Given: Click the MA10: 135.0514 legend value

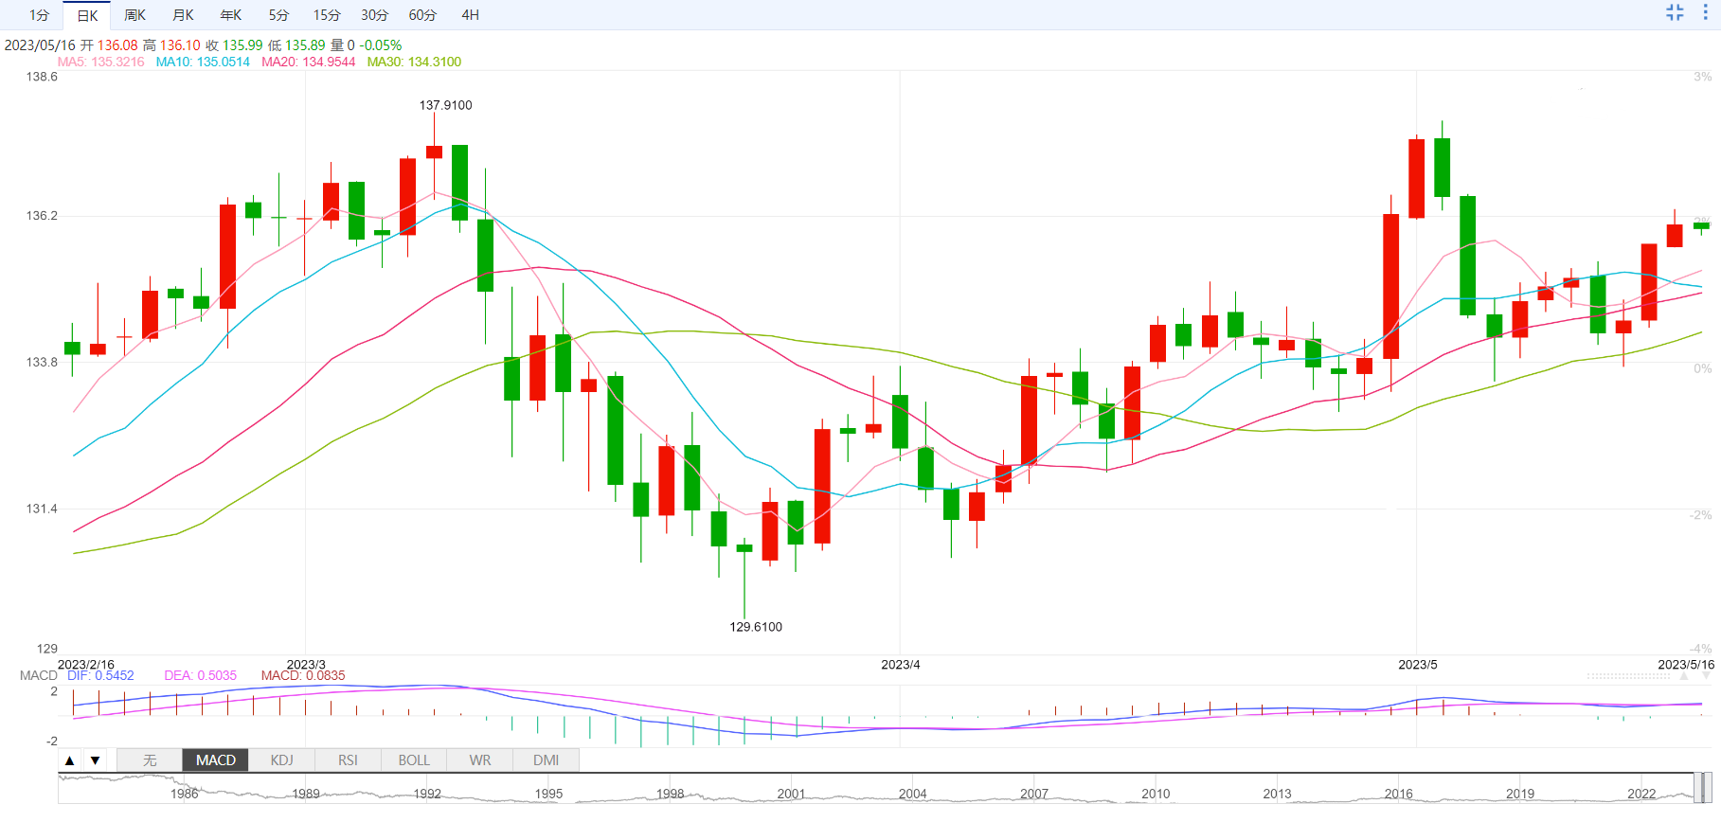Looking at the screenshot, I should 203,62.
